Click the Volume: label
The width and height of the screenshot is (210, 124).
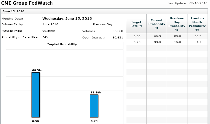pyautogui.click(x=89, y=31)
